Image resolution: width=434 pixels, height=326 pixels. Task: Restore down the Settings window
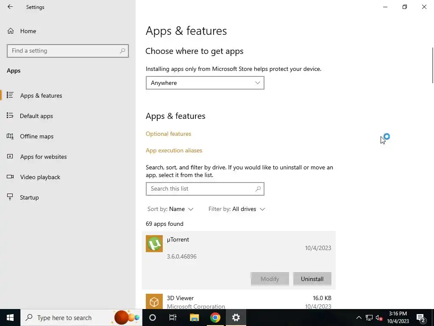(x=405, y=7)
